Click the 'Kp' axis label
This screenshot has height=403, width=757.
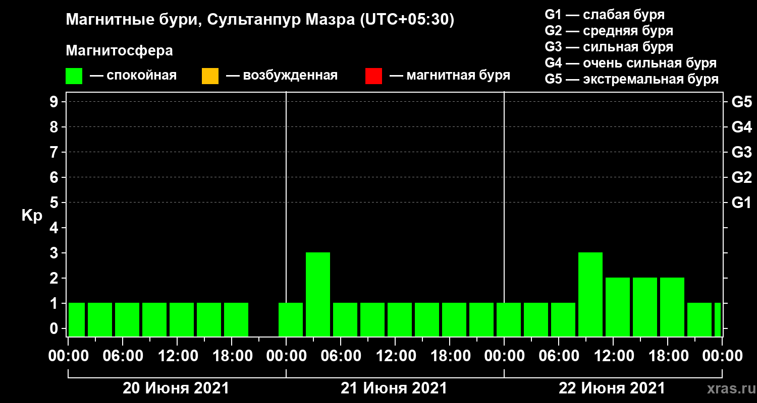[32, 216]
